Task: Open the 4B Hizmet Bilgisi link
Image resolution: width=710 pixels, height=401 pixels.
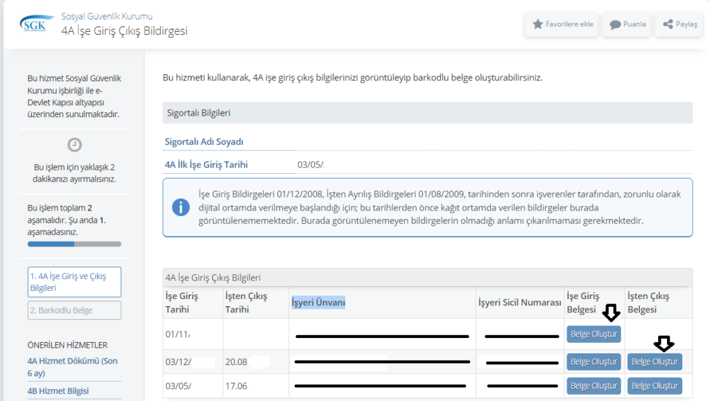Action: coord(58,391)
